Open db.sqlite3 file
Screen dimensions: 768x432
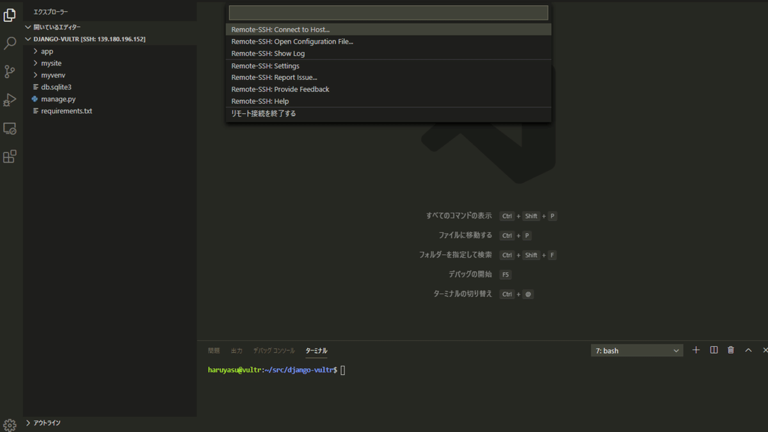(109, 87)
